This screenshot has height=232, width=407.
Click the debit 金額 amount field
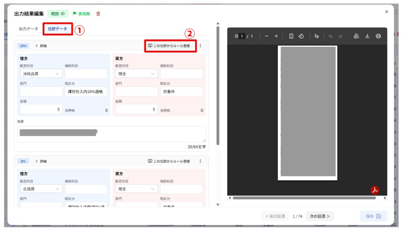pos(41,109)
